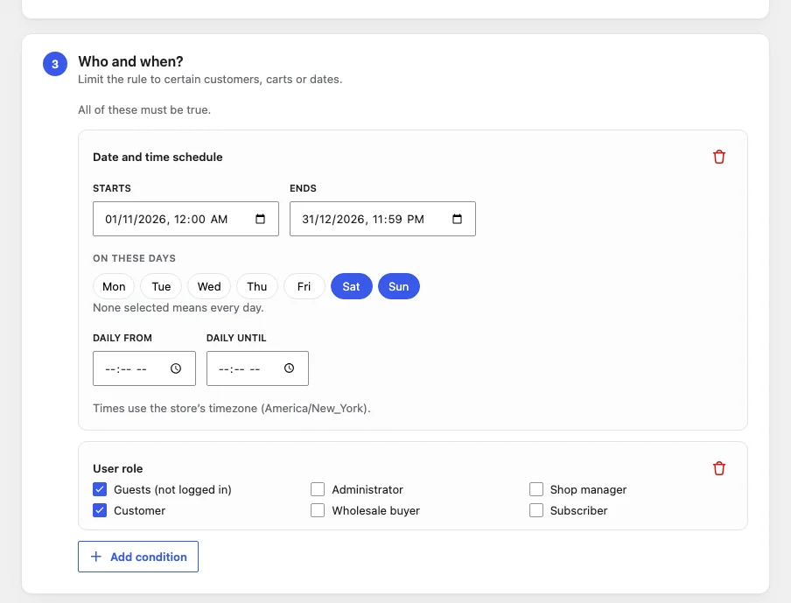Check the Shop manager checkbox
Image resolution: width=791 pixels, height=603 pixels.
(x=536, y=489)
